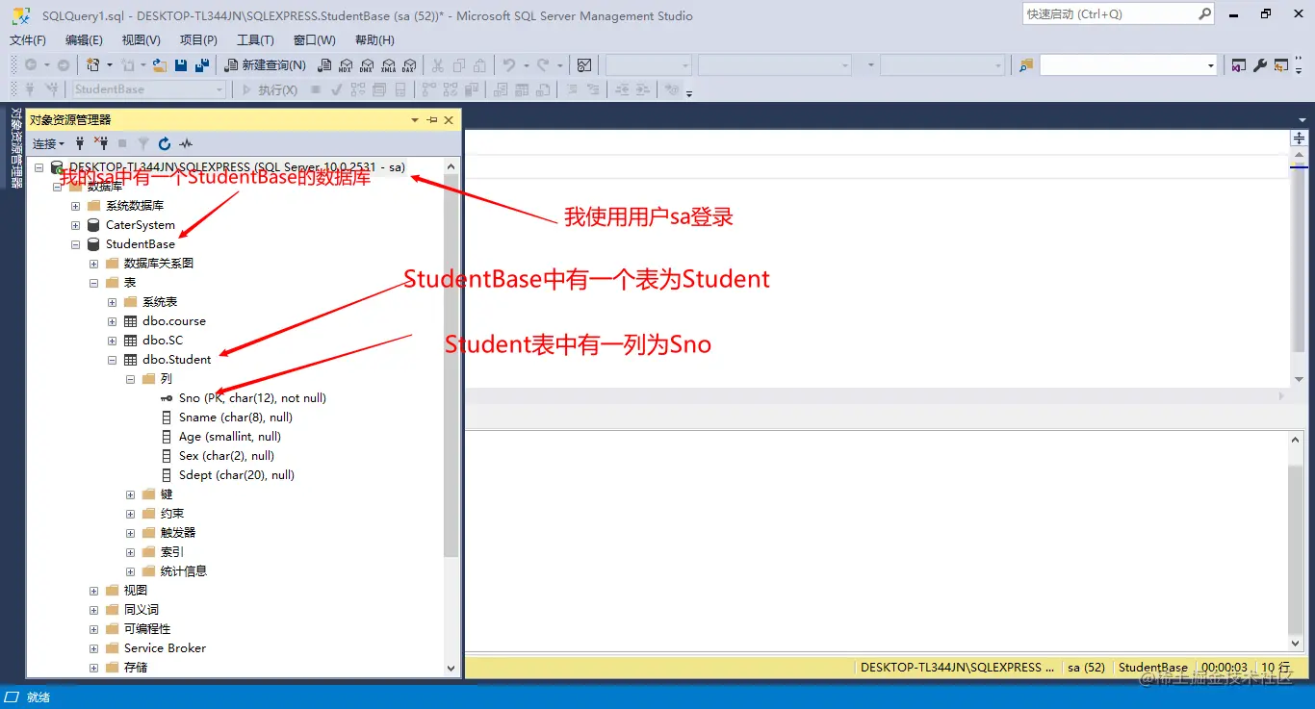Expand the dbo.course table node
Screen dimensions: 1315x709
(x=112, y=321)
